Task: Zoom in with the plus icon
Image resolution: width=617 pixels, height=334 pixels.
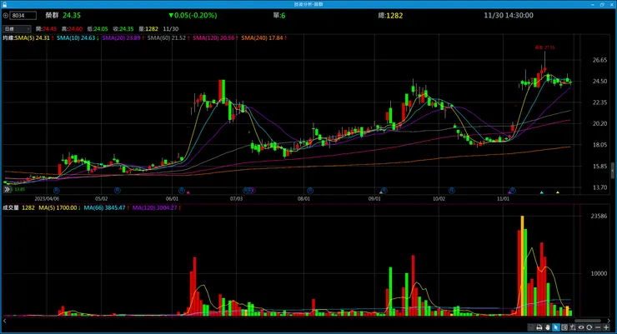Action: tap(606, 327)
